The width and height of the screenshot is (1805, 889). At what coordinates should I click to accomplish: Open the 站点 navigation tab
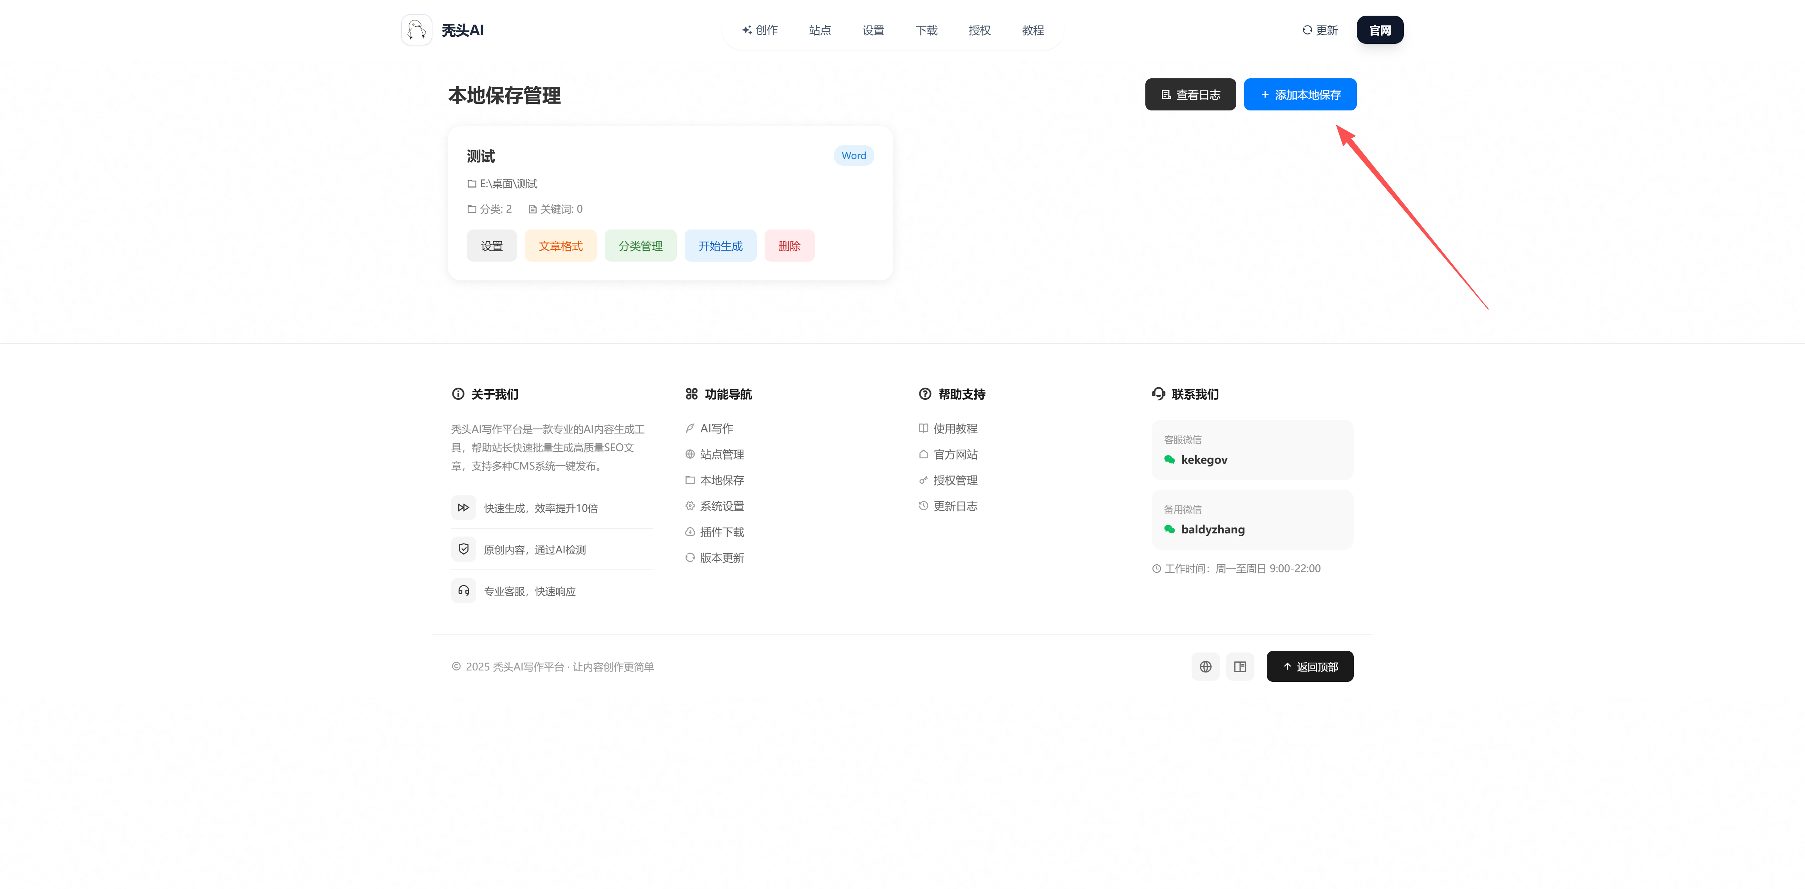click(819, 30)
